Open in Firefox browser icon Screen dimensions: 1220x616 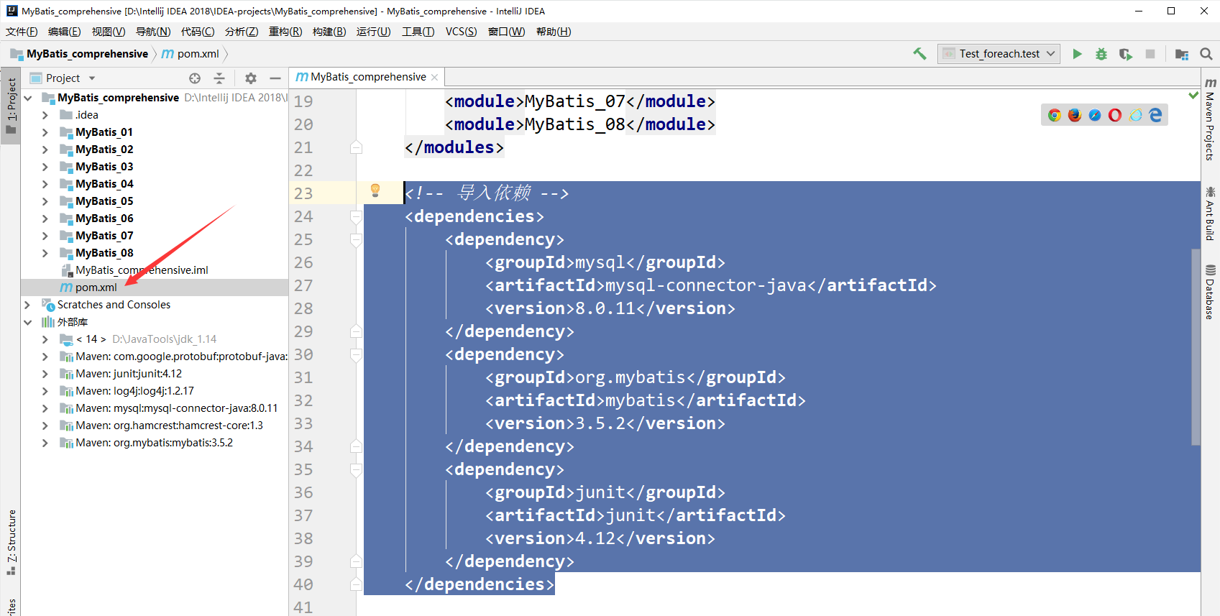(x=1075, y=115)
